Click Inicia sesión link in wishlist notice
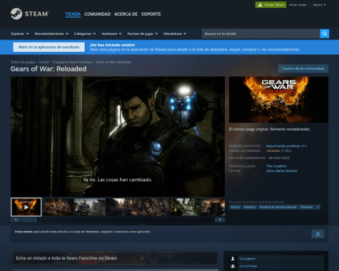Image resolution: width=339 pixels, height=271 pixels. [x=24, y=232]
